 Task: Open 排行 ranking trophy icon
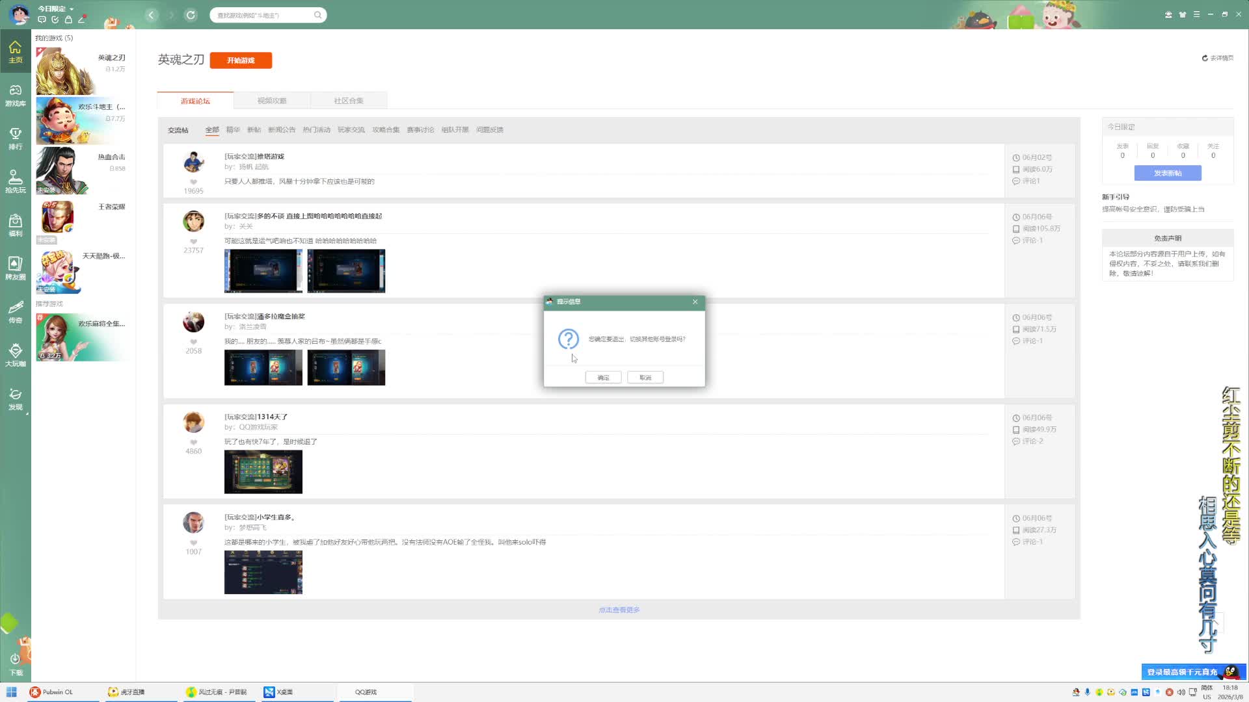click(x=15, y=138)
